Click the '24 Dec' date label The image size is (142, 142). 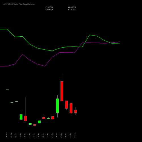[x=52, y=135]
